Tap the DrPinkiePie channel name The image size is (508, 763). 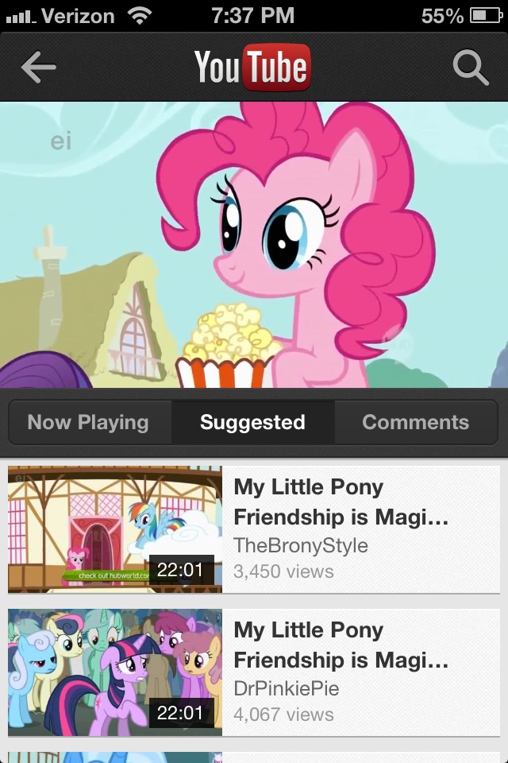coord(287,688)
